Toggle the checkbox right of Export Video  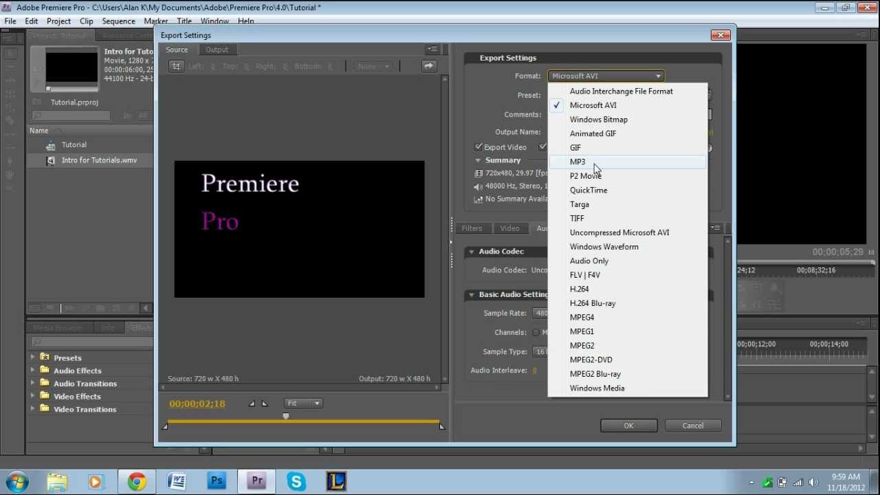(x=543, y=147)
